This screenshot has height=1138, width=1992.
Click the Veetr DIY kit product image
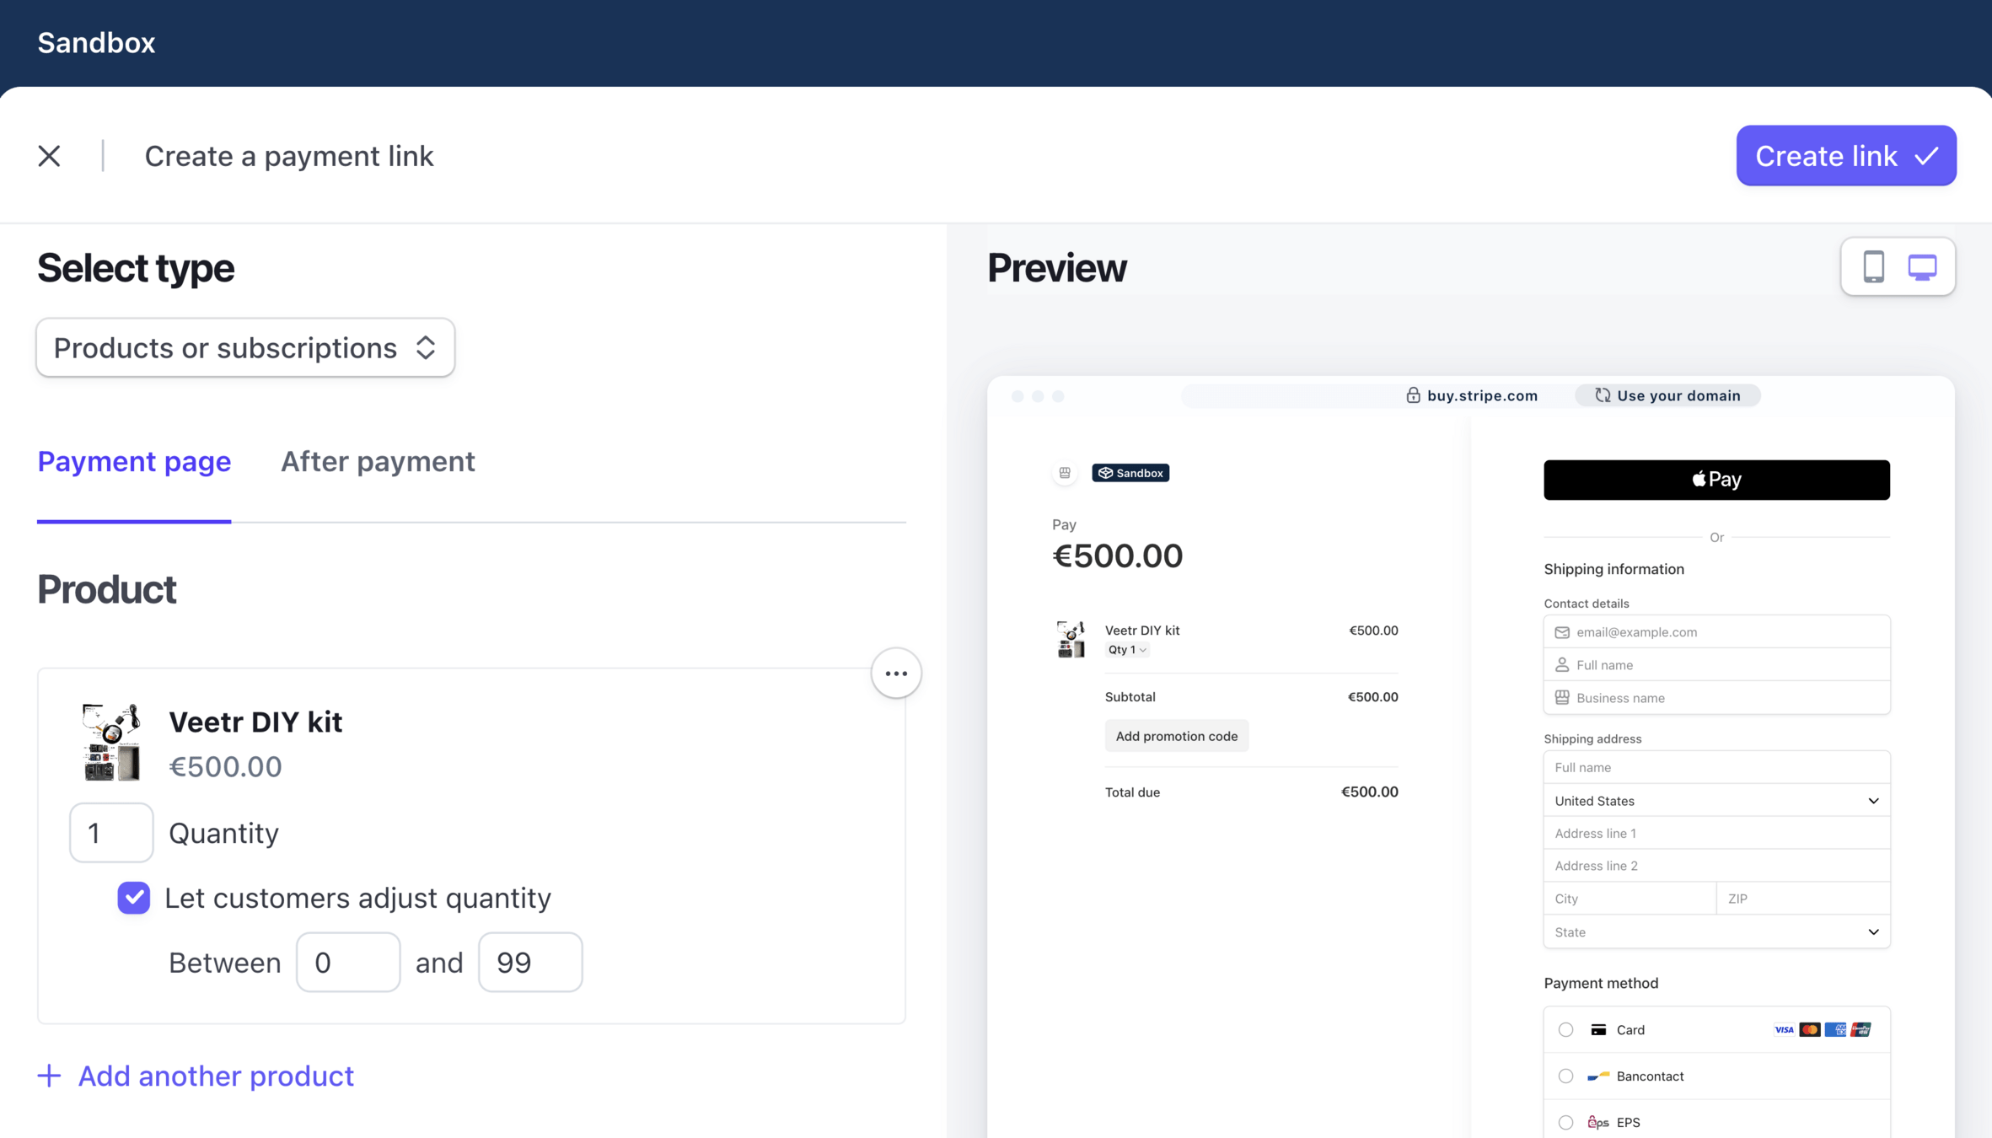point(111,743)
